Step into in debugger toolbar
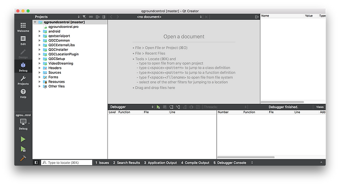 (178, 107)
